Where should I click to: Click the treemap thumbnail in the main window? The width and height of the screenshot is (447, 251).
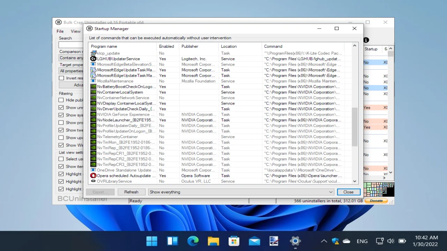click(379, 190)
